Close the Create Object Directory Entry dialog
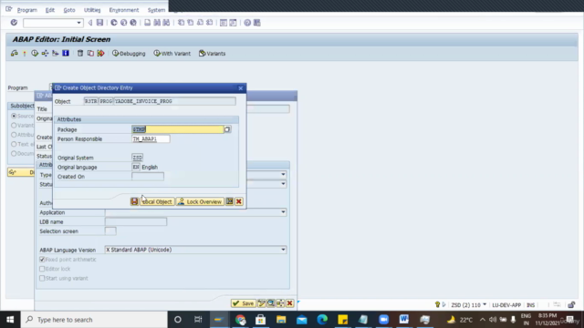Screen dimensions: 584x328 (241, 88)
